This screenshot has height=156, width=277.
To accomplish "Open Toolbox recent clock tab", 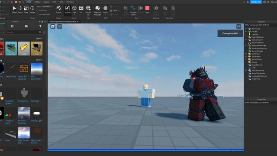I will point(26,26).
